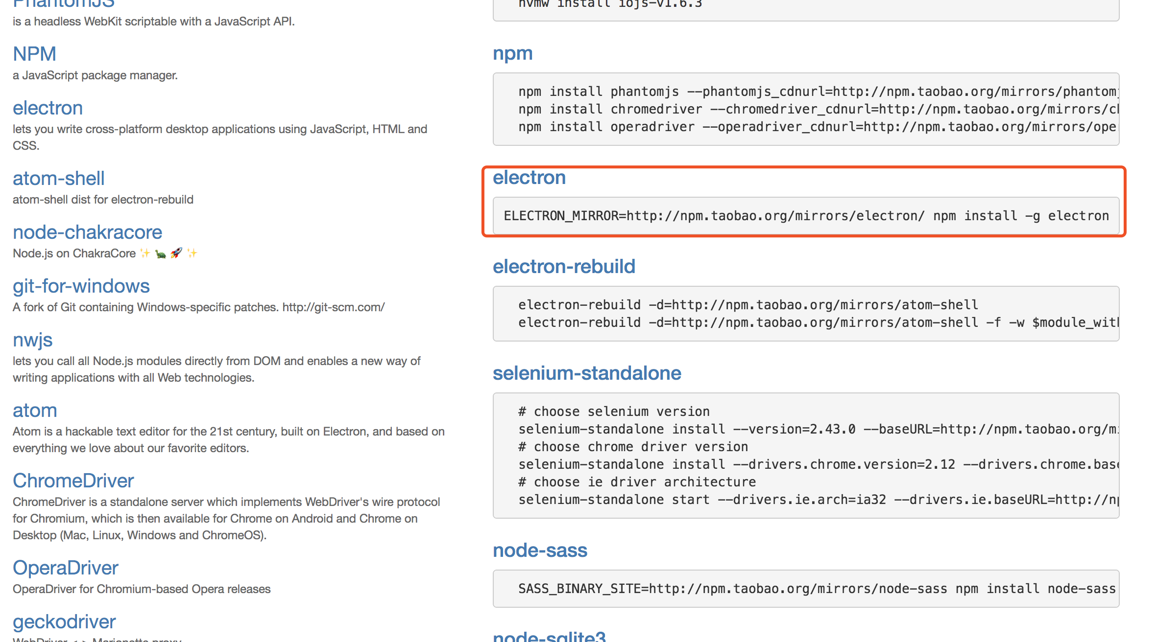The width and height of the screenshot is (1157, 642).
Task: Click 'OperaDriver for Chromium-based Opera releases' text
Action: [142, 589]
